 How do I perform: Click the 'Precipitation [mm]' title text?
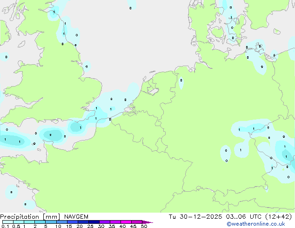tap(30, 217)
